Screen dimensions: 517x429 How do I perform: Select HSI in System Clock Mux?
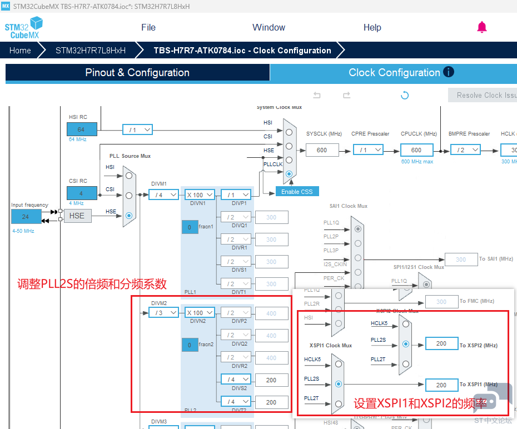(289, 132)
